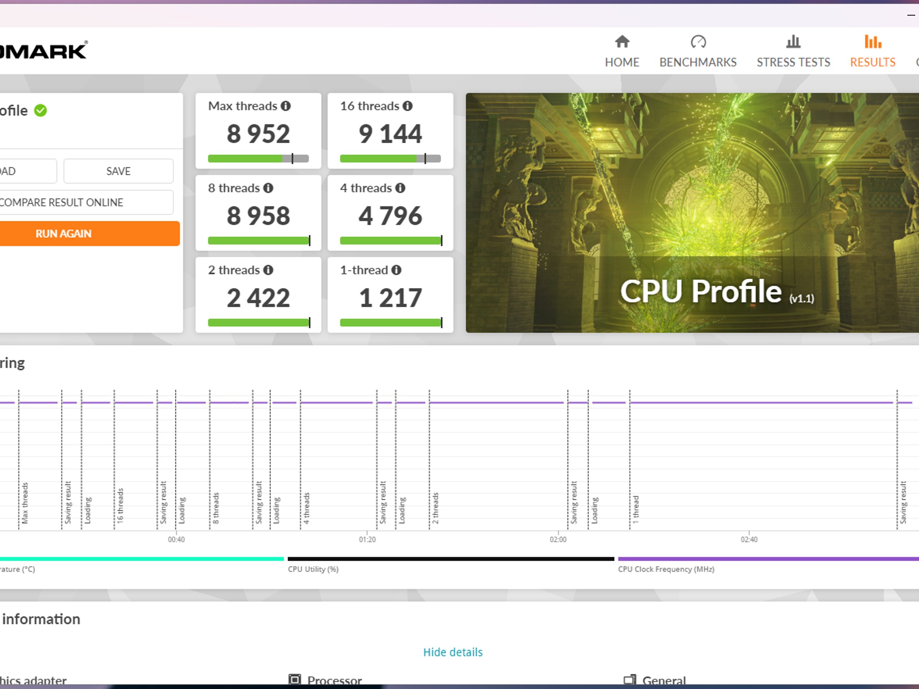Click the 2 threads score bar
Image resolution: width=919 pixels, height=689 pixels.
click(259, 323)
